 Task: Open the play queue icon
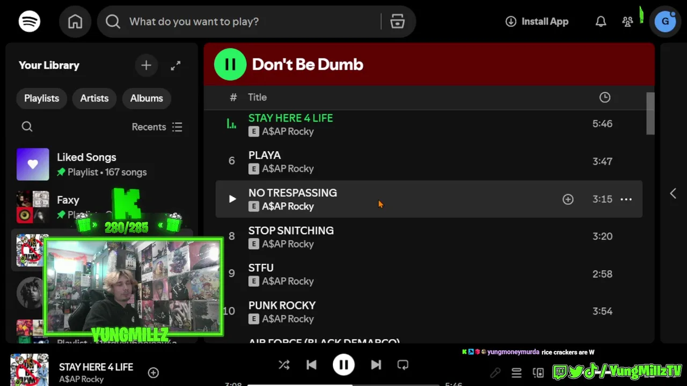coord(516,373)
